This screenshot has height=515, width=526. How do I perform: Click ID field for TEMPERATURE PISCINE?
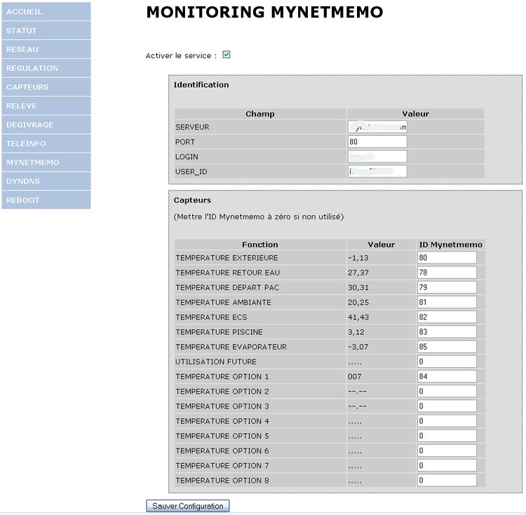click(447, 331)
